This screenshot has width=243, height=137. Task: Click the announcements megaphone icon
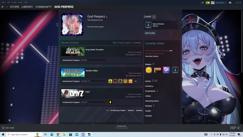[x=202, y=3]
